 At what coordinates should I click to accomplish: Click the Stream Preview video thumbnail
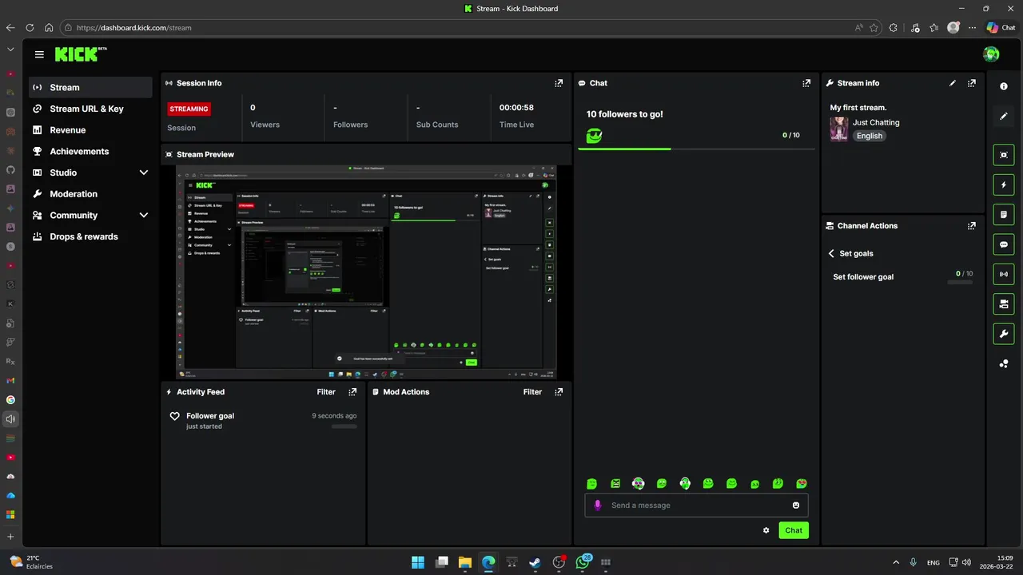point(367,272)
